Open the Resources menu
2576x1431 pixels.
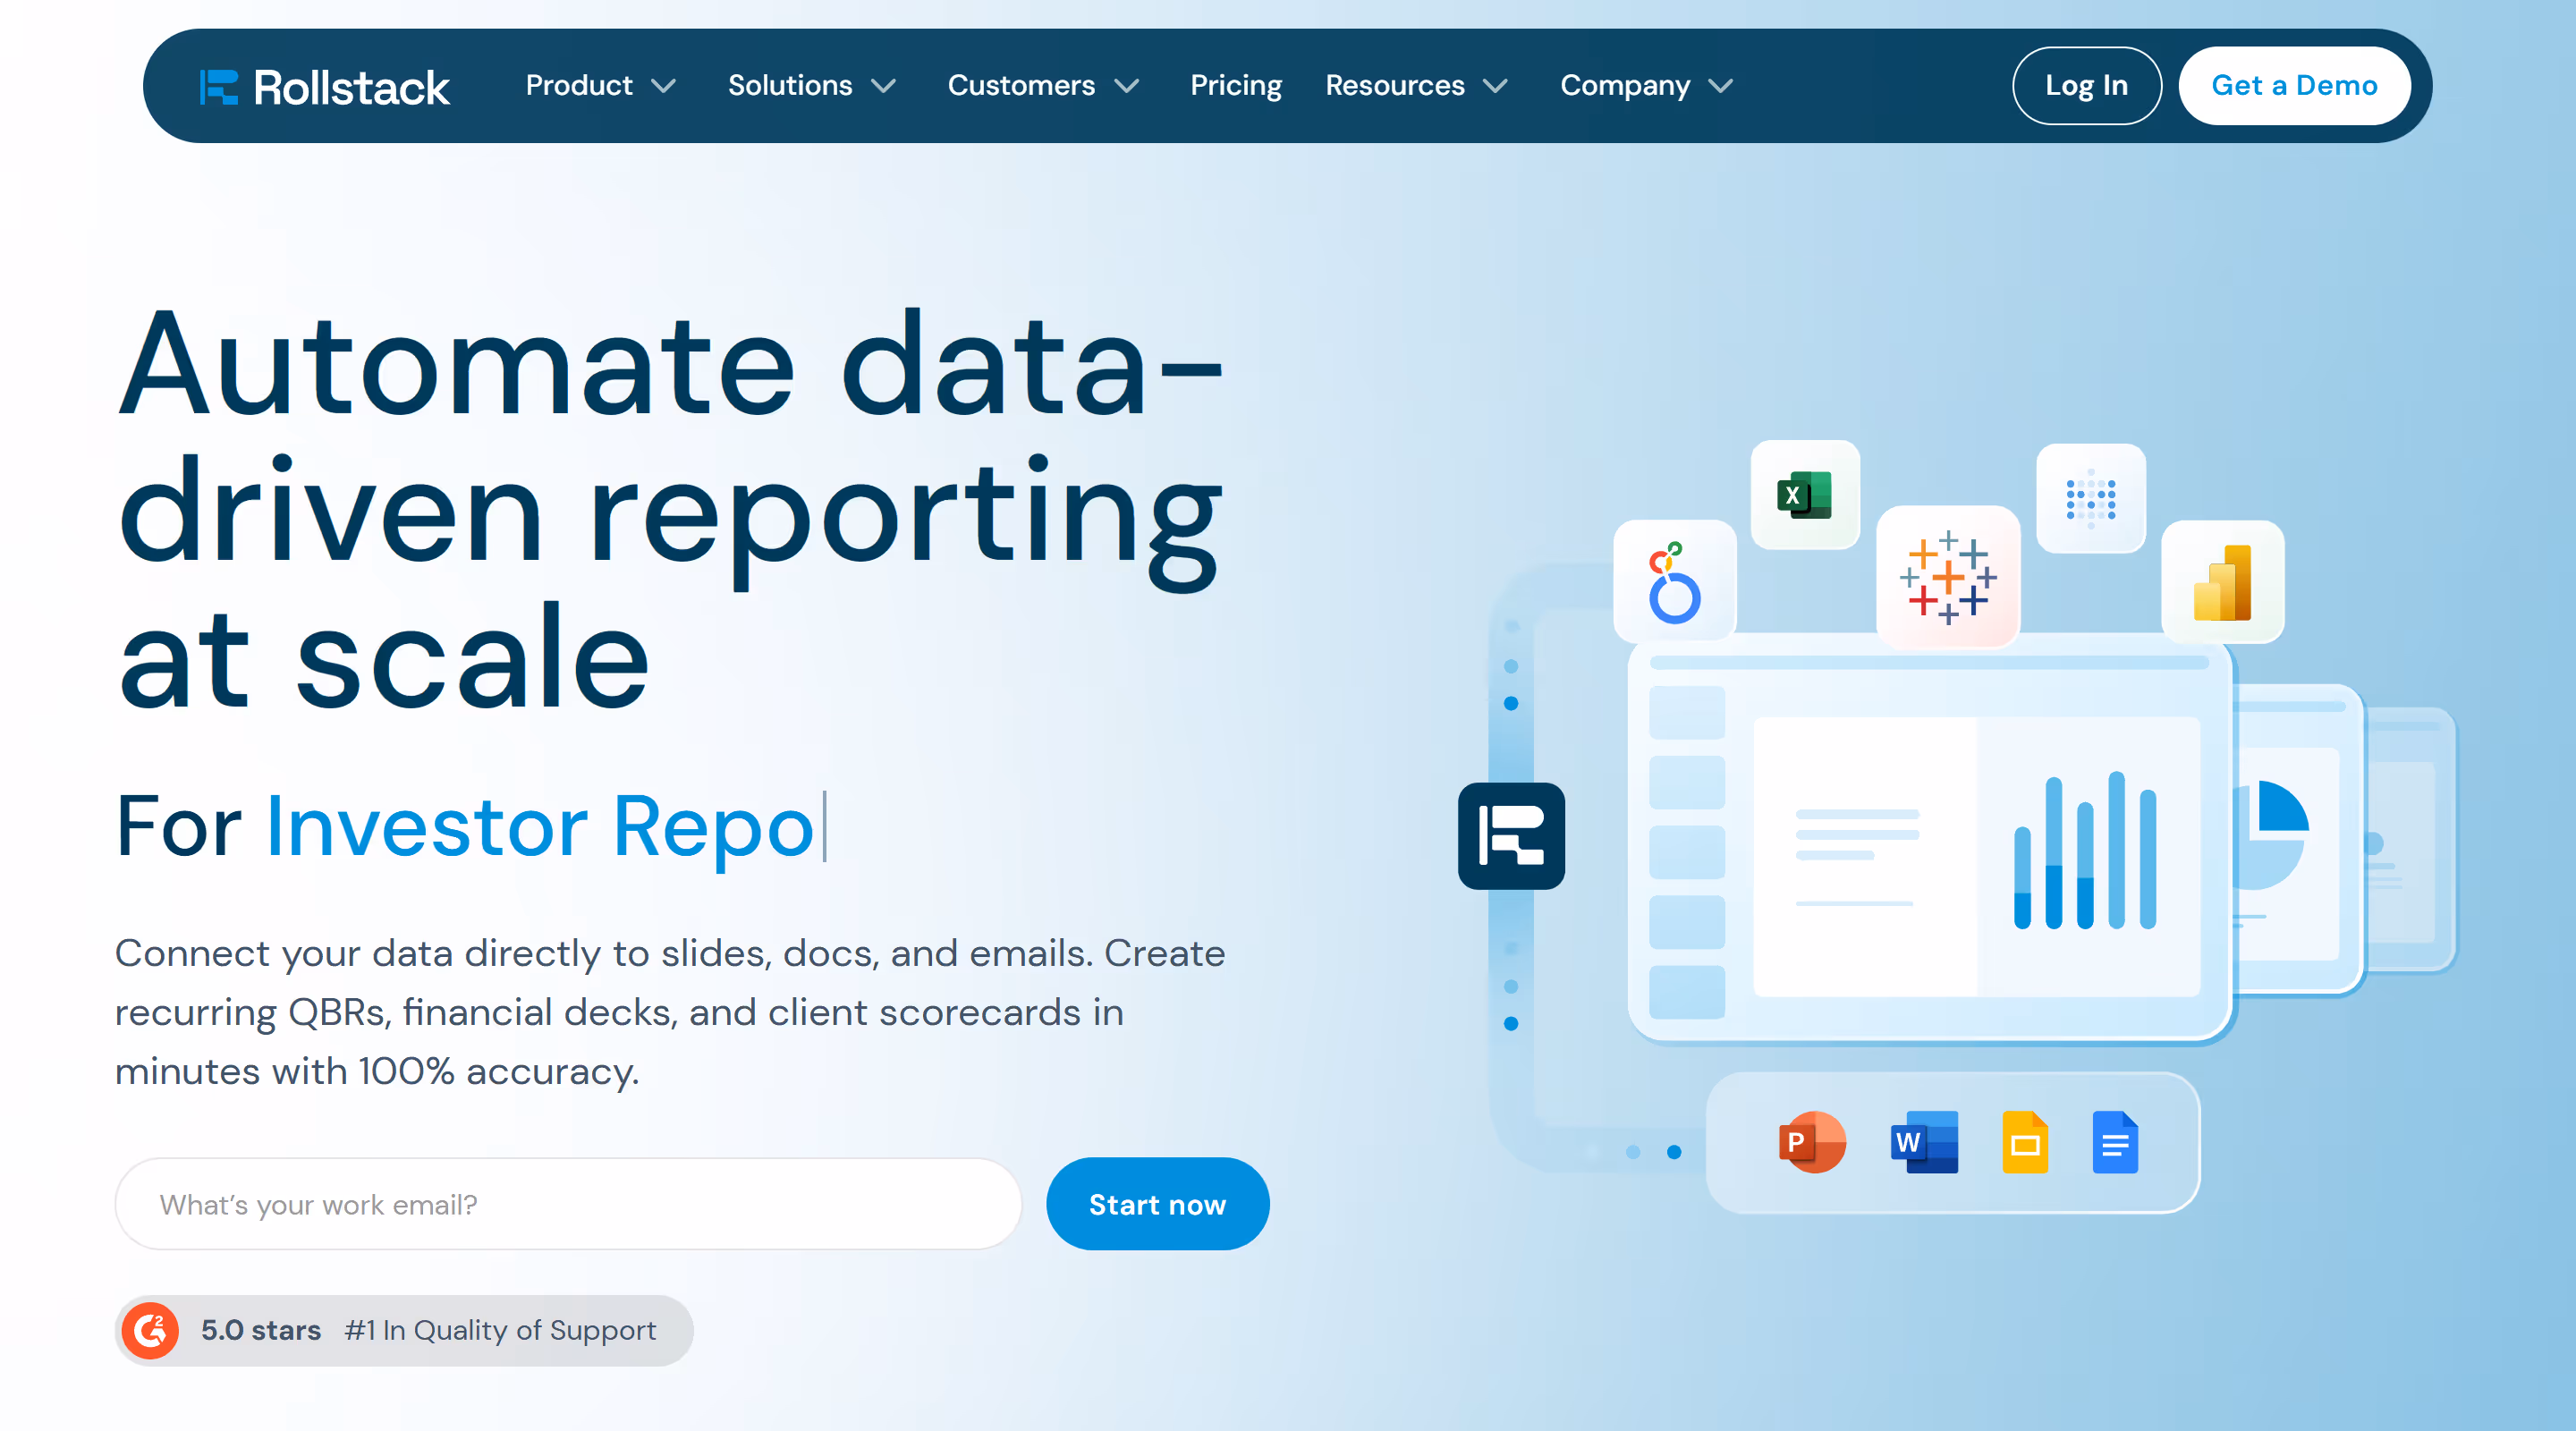click(x=1395, y=86)
